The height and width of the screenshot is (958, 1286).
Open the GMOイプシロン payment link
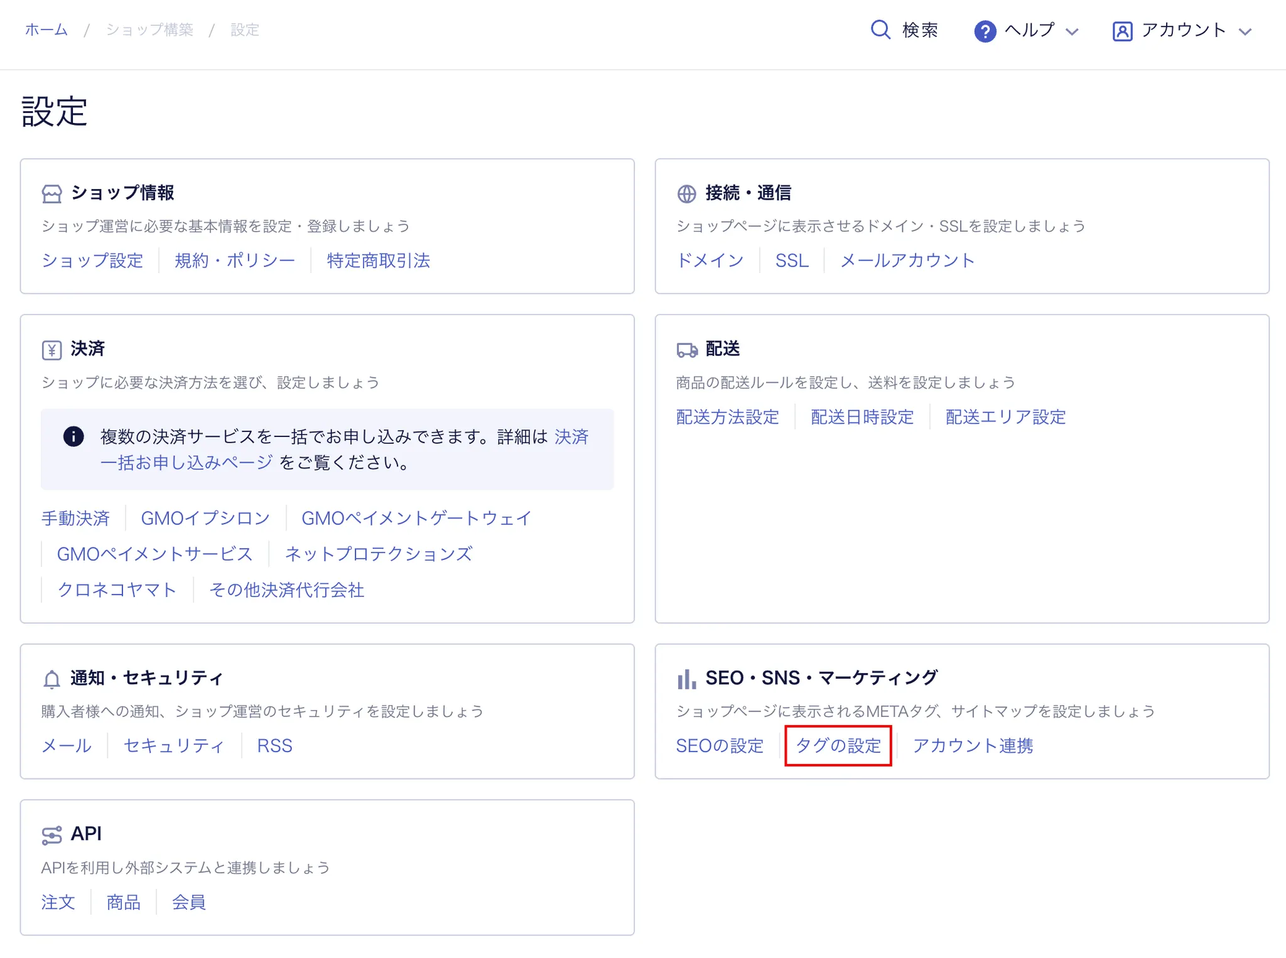205,518
